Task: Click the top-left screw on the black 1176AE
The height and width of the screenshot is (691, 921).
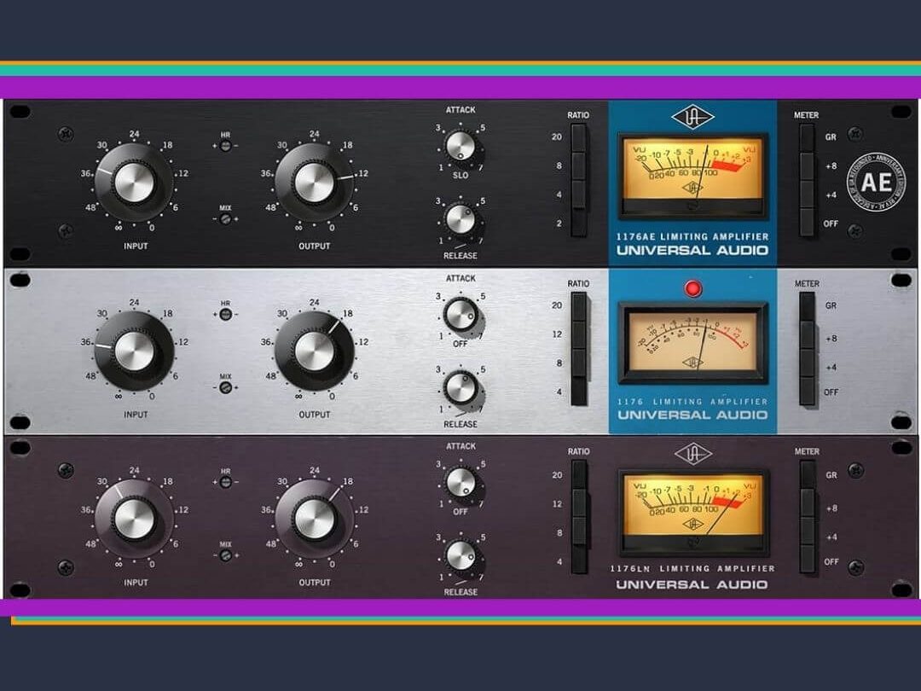Action: [63, 134]
